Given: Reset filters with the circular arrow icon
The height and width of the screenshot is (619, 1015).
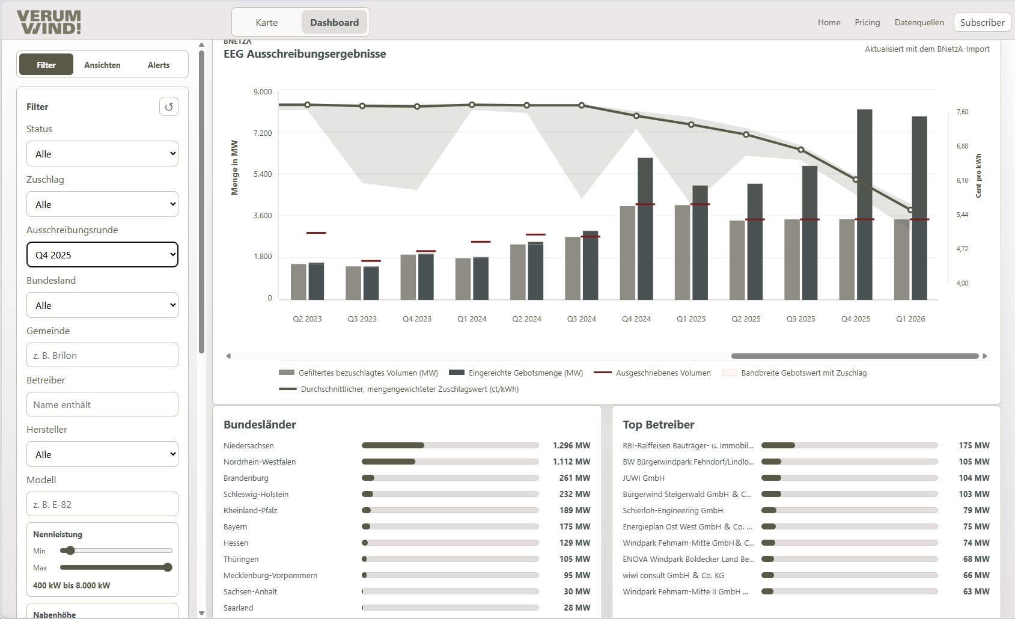Looking at the screenshot, I should [169, 106].
